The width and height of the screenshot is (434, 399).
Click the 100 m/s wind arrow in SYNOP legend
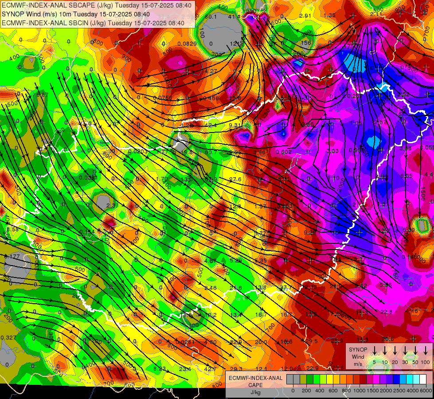426,350
